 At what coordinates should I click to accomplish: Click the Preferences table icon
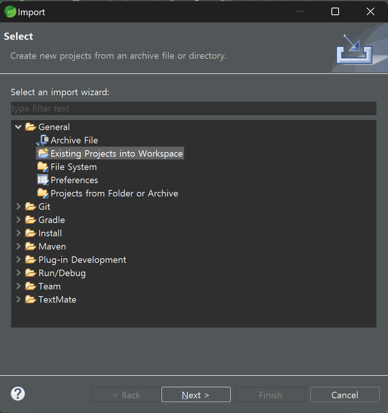(x=43, y=180)
